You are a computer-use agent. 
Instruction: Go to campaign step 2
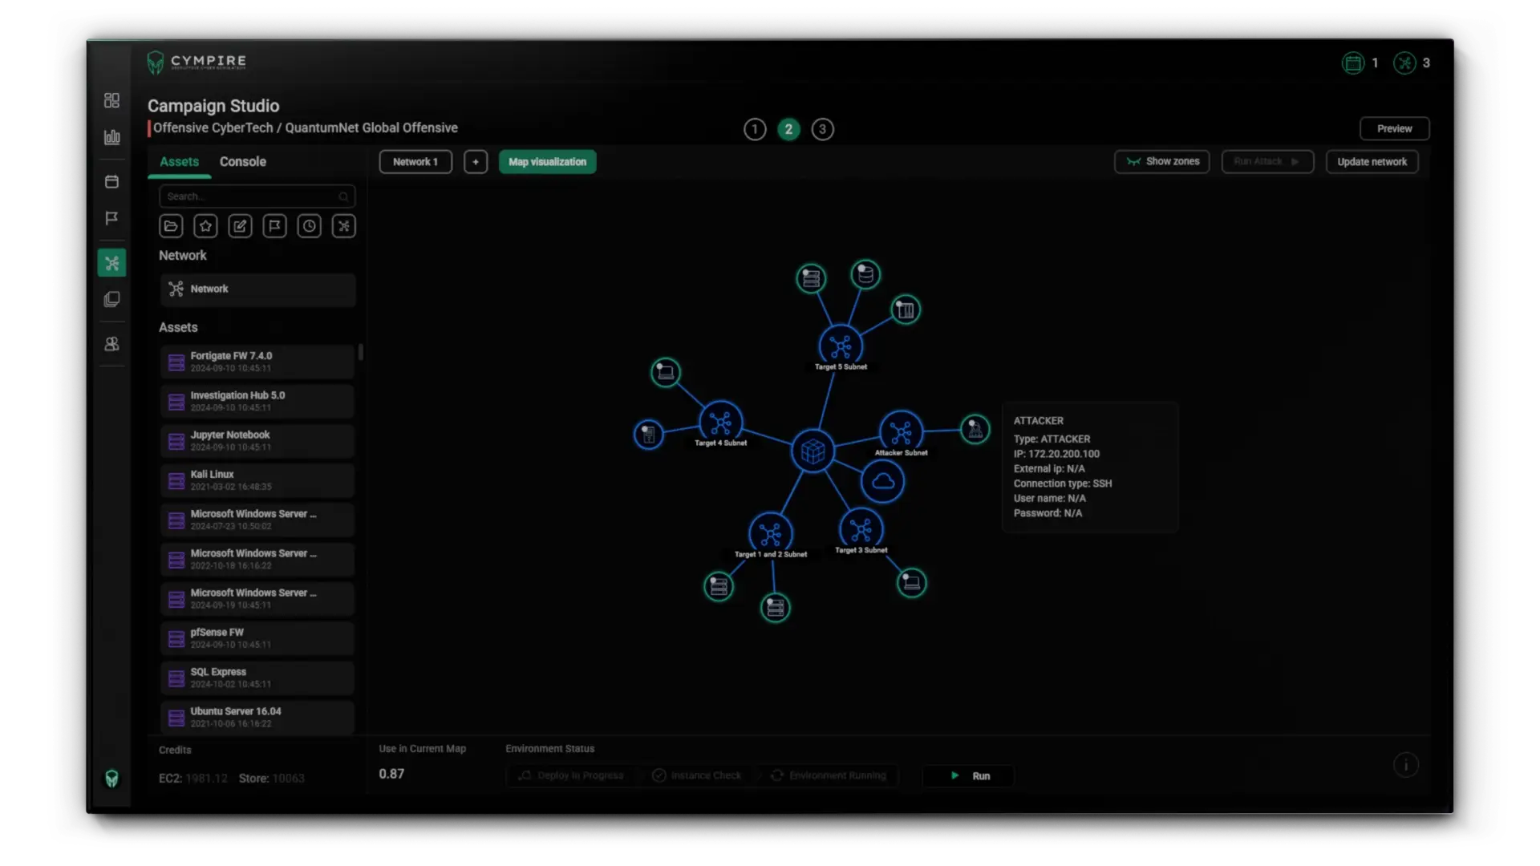tap(788, 129)
